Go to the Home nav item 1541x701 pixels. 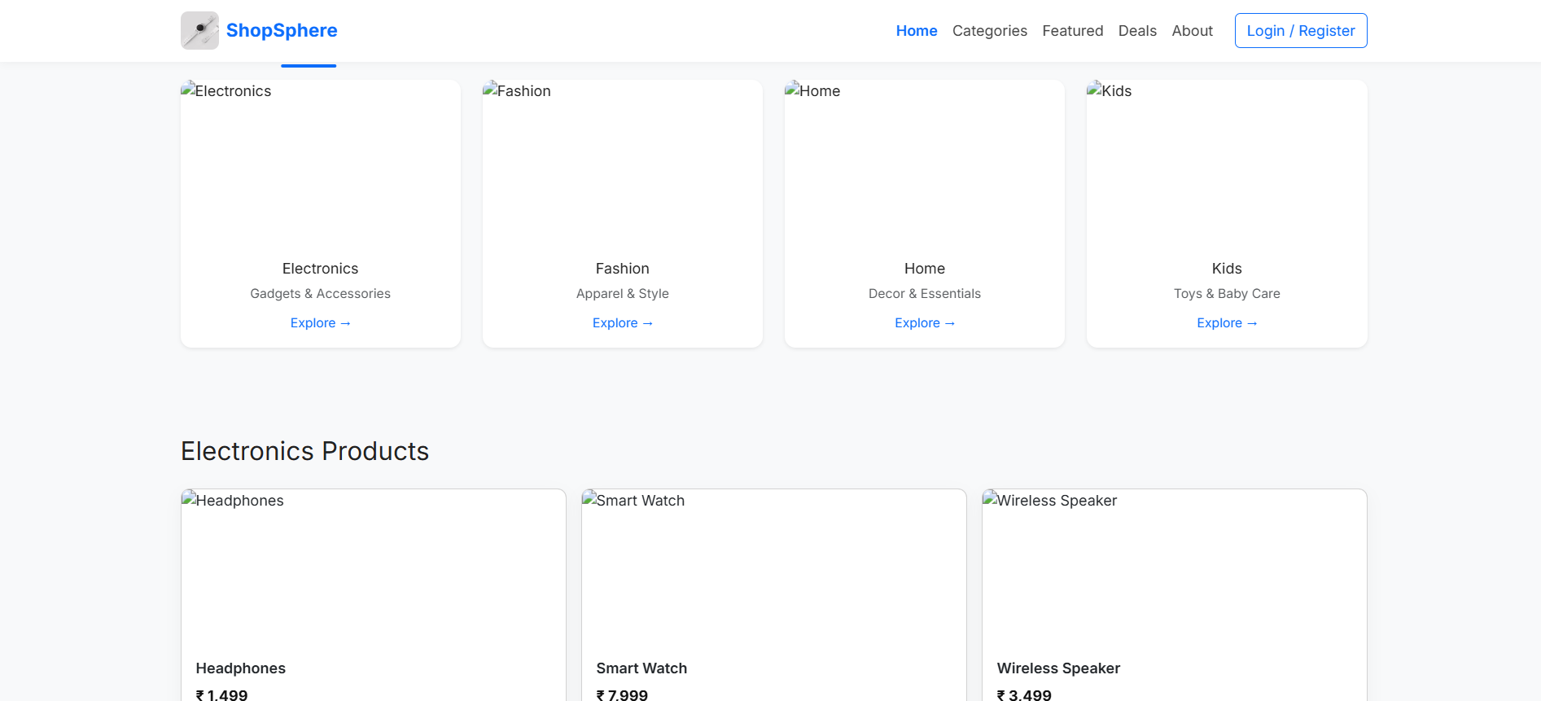[x=916, y=31]
